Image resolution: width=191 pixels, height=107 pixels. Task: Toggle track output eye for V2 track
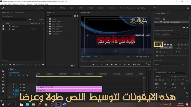24,87
